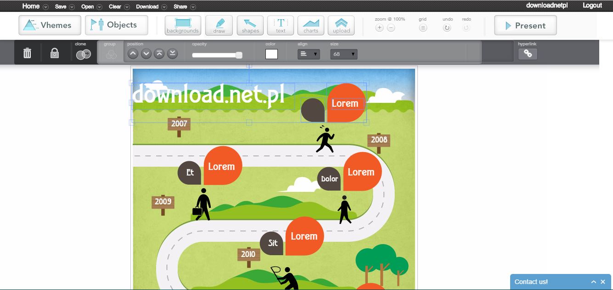Viewport: 613px width, 290px height.
Task: Select the dark Dolor bubble
Action: (329, 179)
